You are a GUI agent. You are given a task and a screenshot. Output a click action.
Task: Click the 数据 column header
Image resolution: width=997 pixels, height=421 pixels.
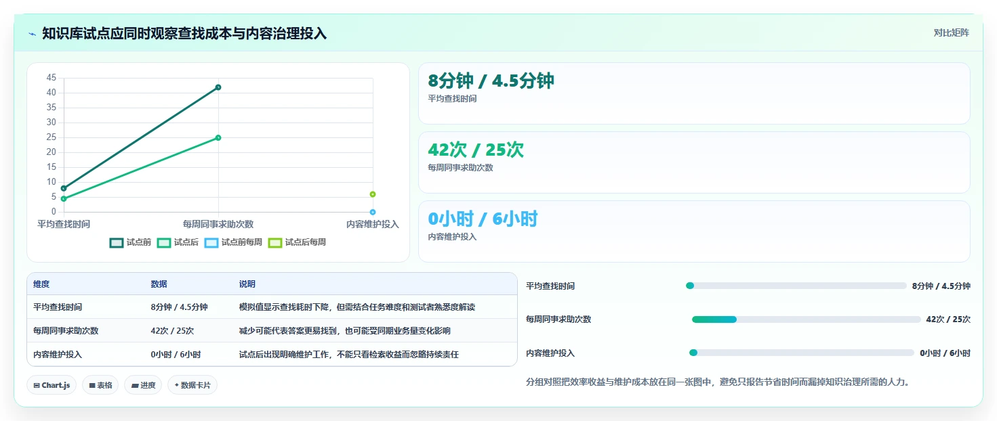point(159,284)
